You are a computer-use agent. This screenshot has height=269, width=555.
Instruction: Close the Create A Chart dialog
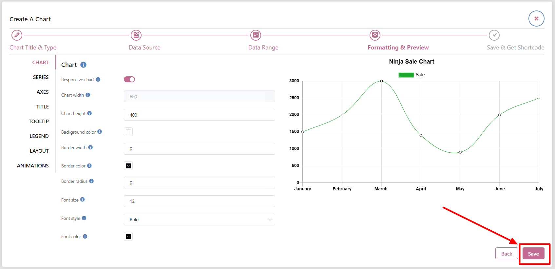(x=536, y=18)
